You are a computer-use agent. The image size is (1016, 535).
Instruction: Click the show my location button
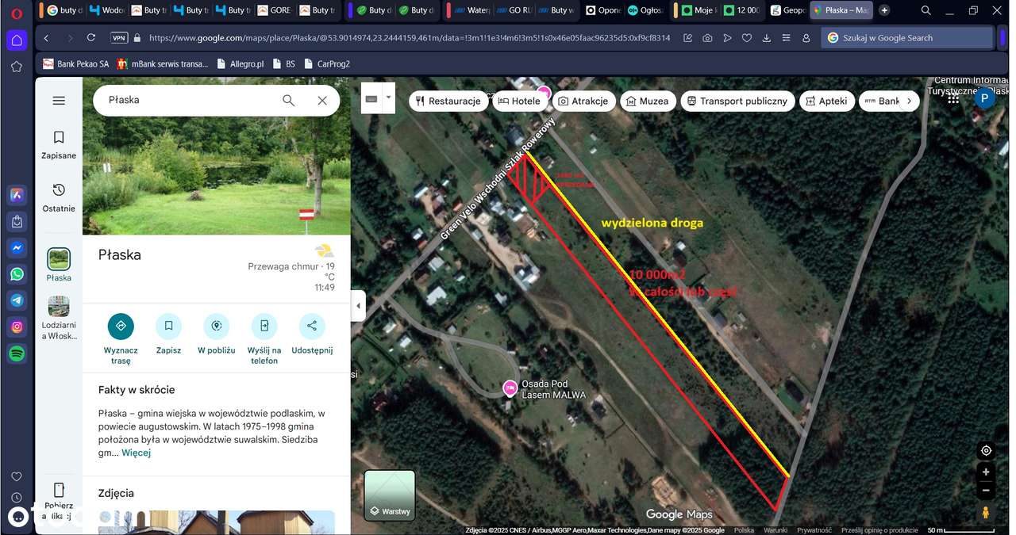pos(986,450)
